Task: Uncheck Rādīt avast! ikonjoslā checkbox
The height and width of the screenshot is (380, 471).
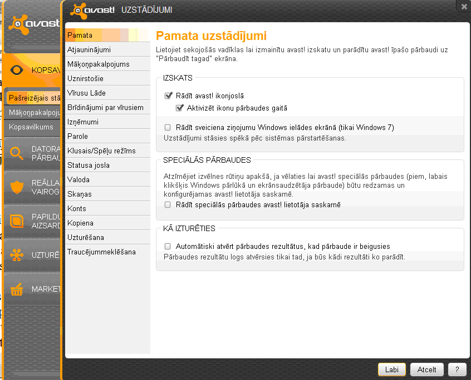Action: click(168, 96)
